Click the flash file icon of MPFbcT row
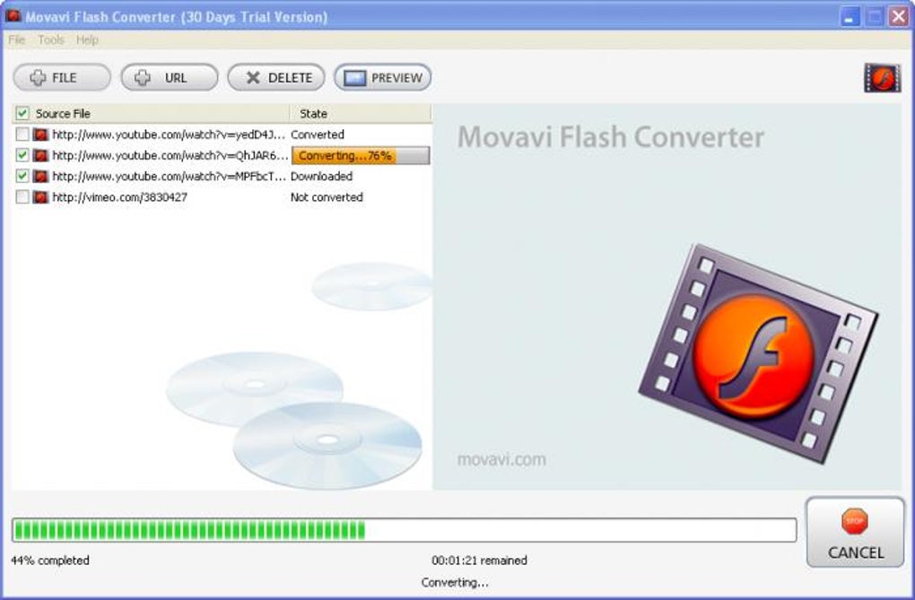Viewport: 915px width, 600px height. (40, 176)
